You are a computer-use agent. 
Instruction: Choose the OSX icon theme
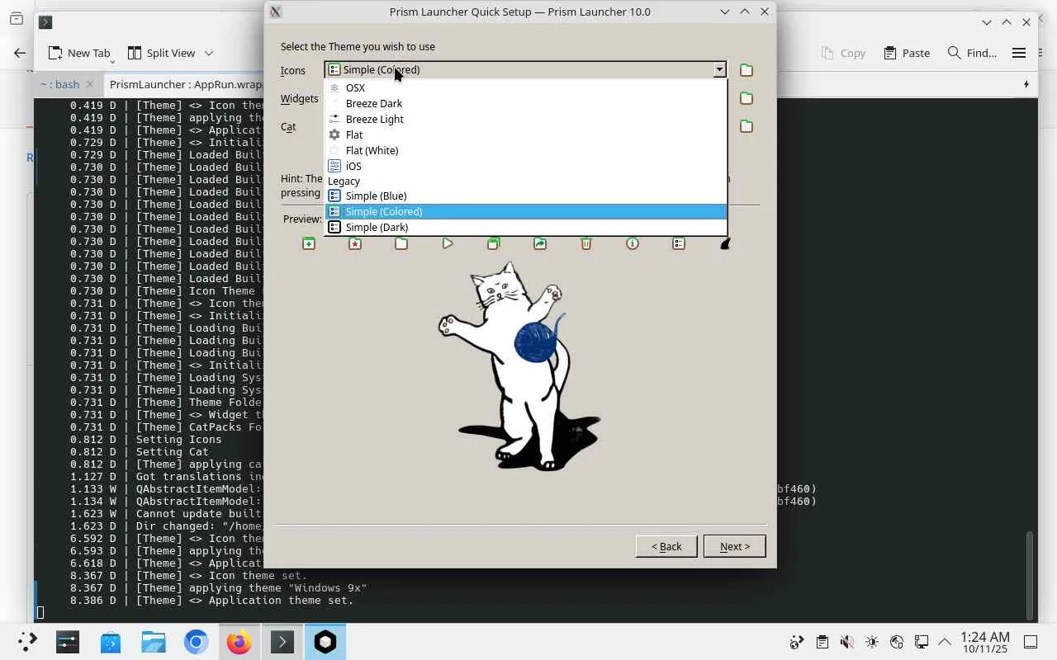525,87
